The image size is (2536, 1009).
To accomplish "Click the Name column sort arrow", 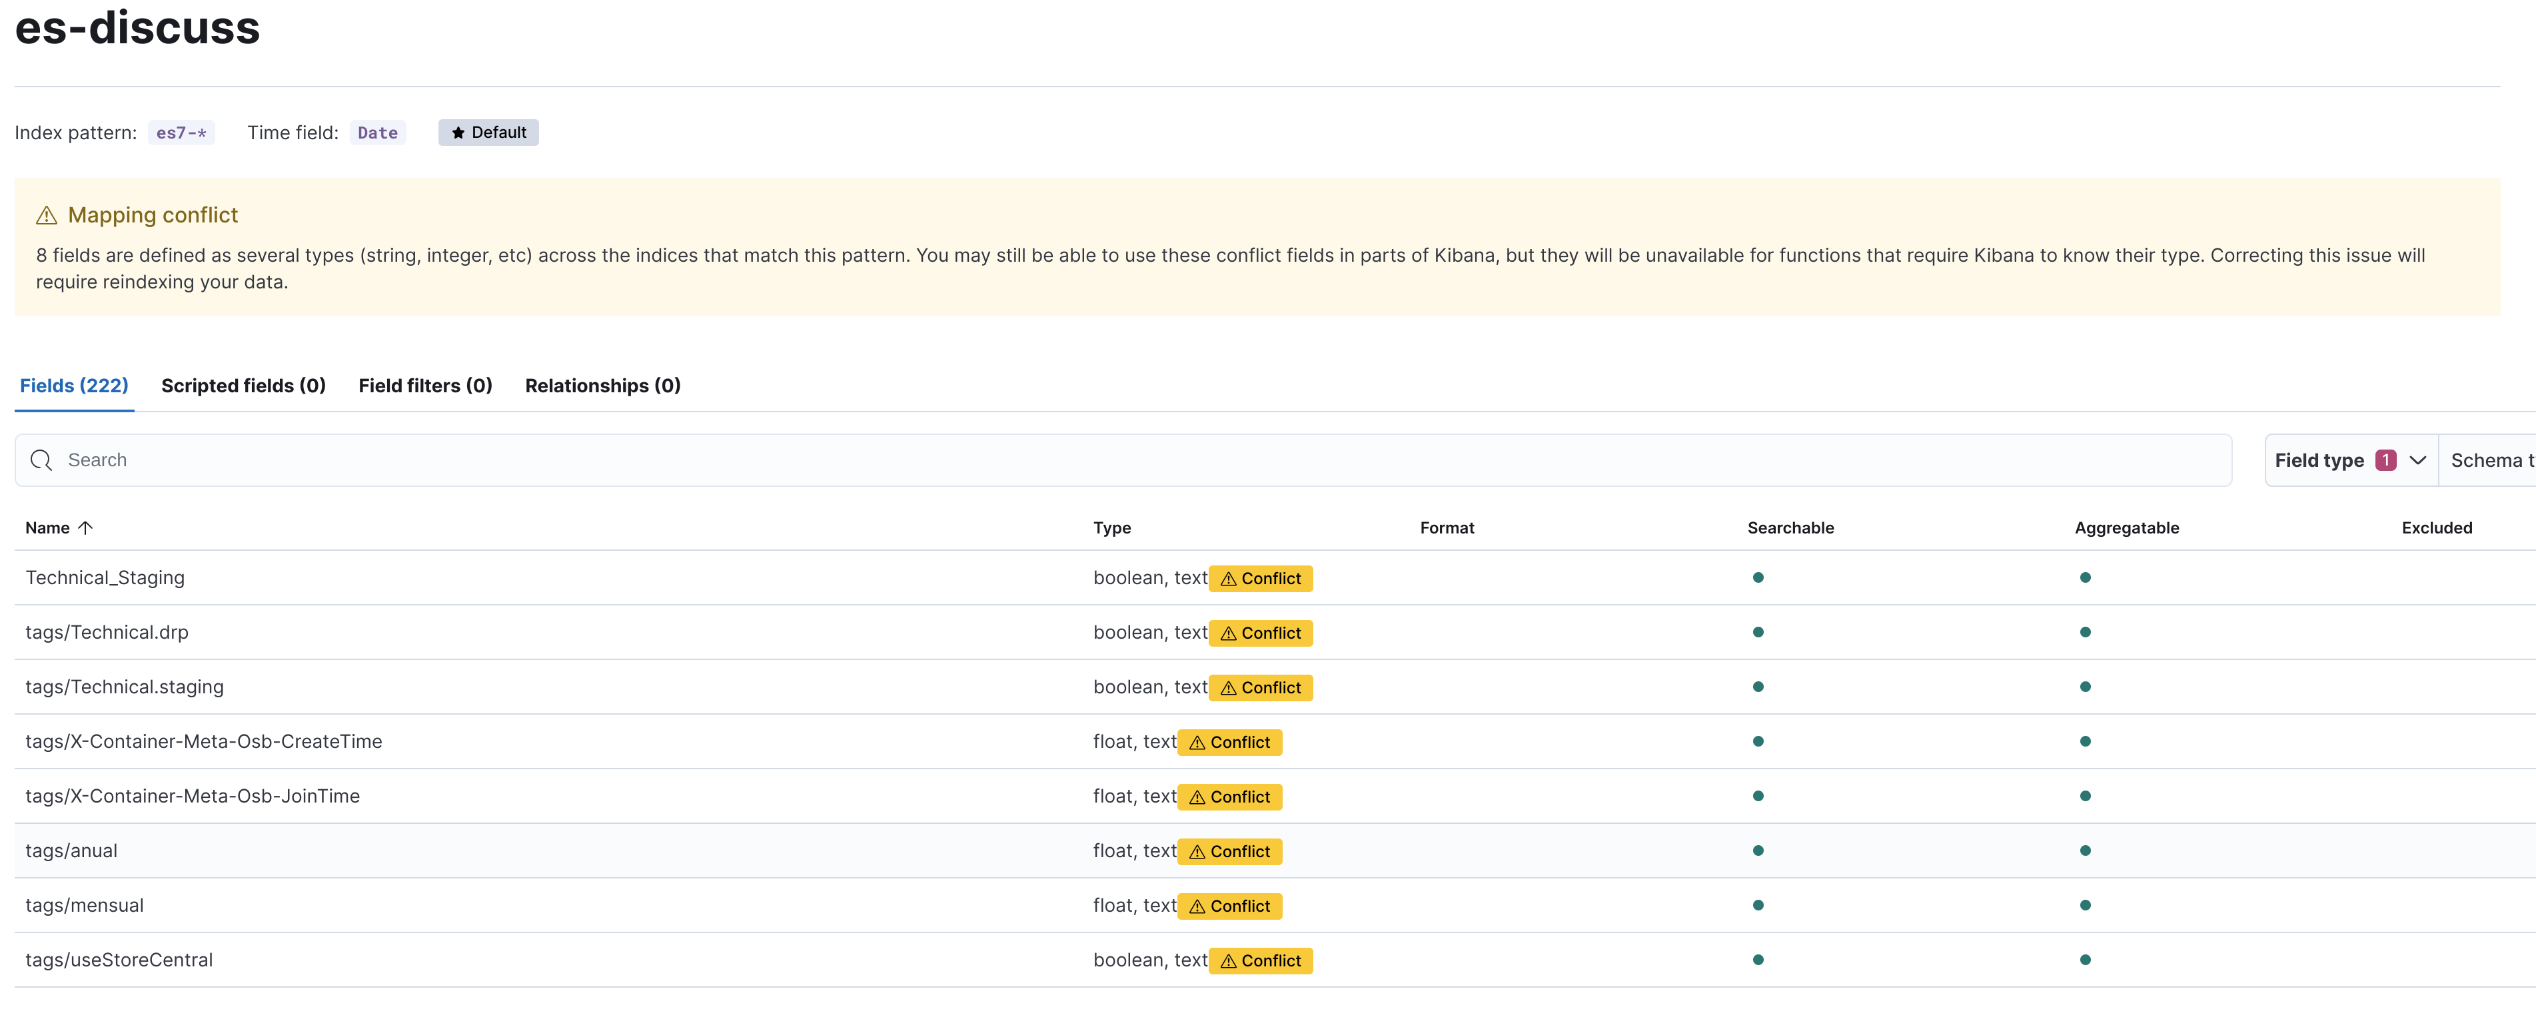I will [86, 527].
